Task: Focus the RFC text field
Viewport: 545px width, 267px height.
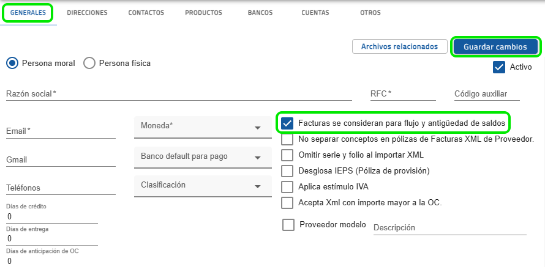Action: [403, 93]
